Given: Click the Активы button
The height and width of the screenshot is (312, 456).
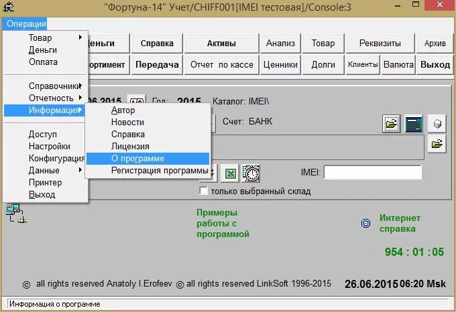Looking at the screenshot, I should [221, 44].
